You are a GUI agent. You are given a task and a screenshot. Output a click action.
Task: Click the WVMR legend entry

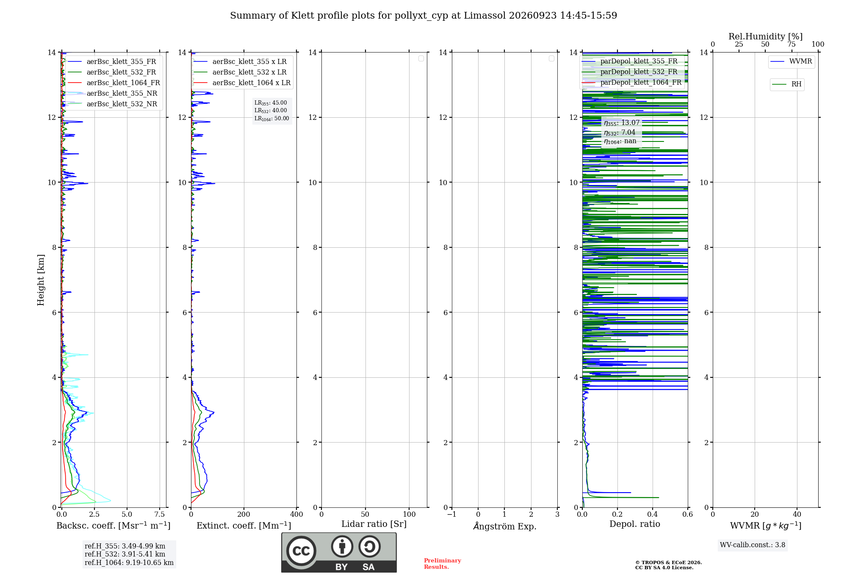(791, 62)
